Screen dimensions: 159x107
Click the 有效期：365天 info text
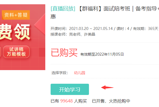pos(146,29)
